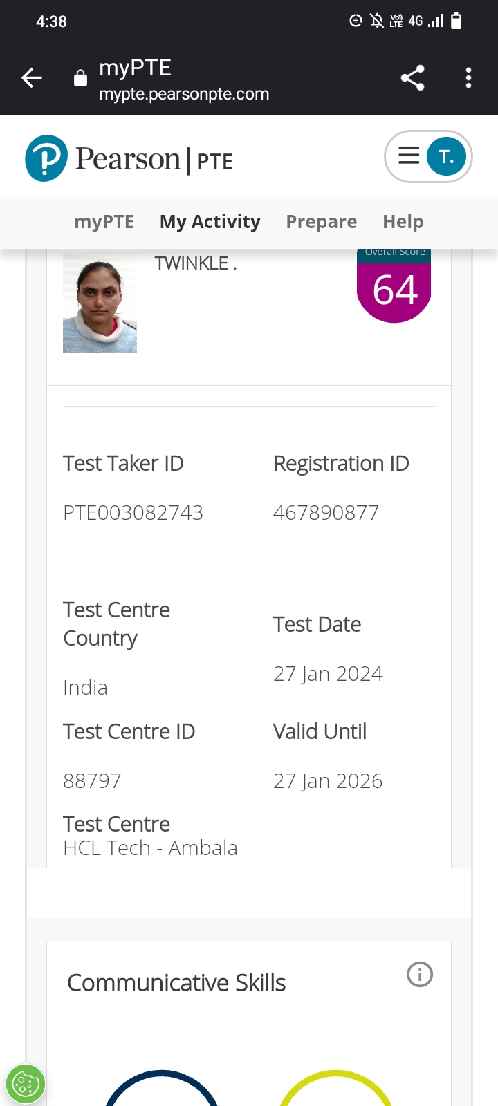
Task: Tap the site lock security icon
Action: pyautogui.click(x=81, y=78)
